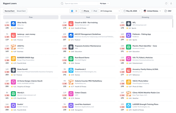This screenshot has width=176, height=113.
Task: Click the Navigation category label
Action: click(79, 110)
